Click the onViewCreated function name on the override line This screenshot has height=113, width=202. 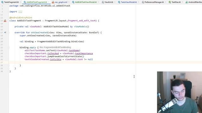tap(39, 33)
